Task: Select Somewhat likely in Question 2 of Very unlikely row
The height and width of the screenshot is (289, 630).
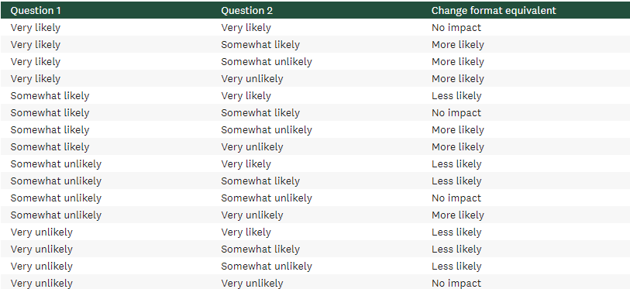Action: click(x=260, y=249)
